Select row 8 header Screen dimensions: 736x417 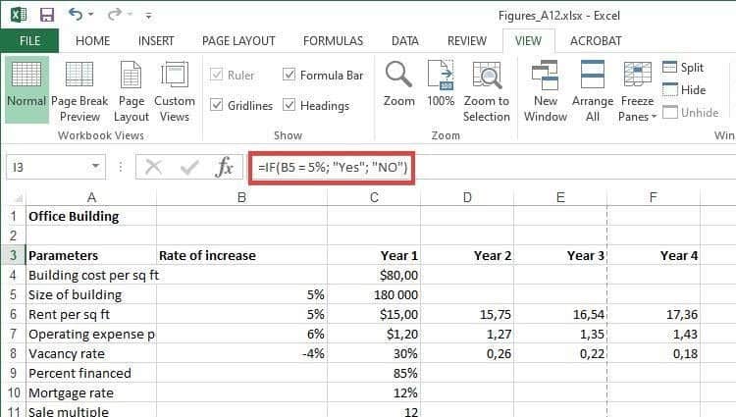(x=13, y=353)
